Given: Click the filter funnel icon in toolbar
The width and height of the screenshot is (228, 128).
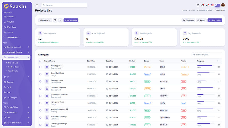Looking at the screenshot, I should [x=55, y=20].
